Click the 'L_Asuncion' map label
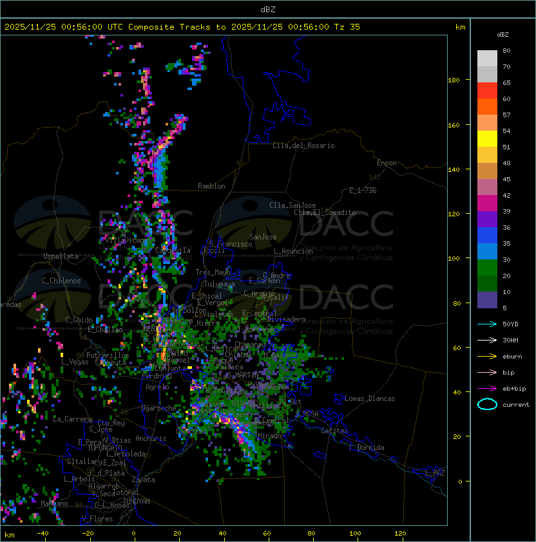Image resolution: width=536 pixels, height=542 pixels. click(x=293, y=251)
